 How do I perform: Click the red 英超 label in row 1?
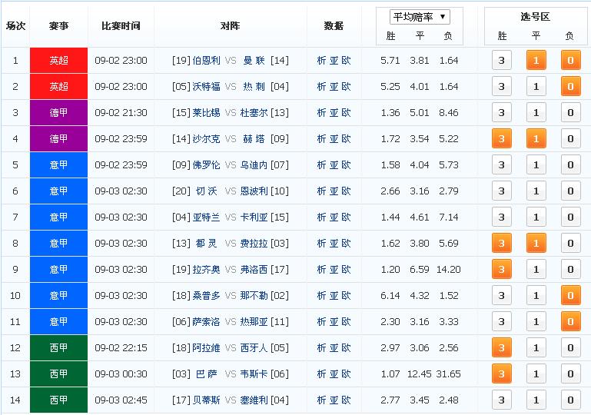59,60
